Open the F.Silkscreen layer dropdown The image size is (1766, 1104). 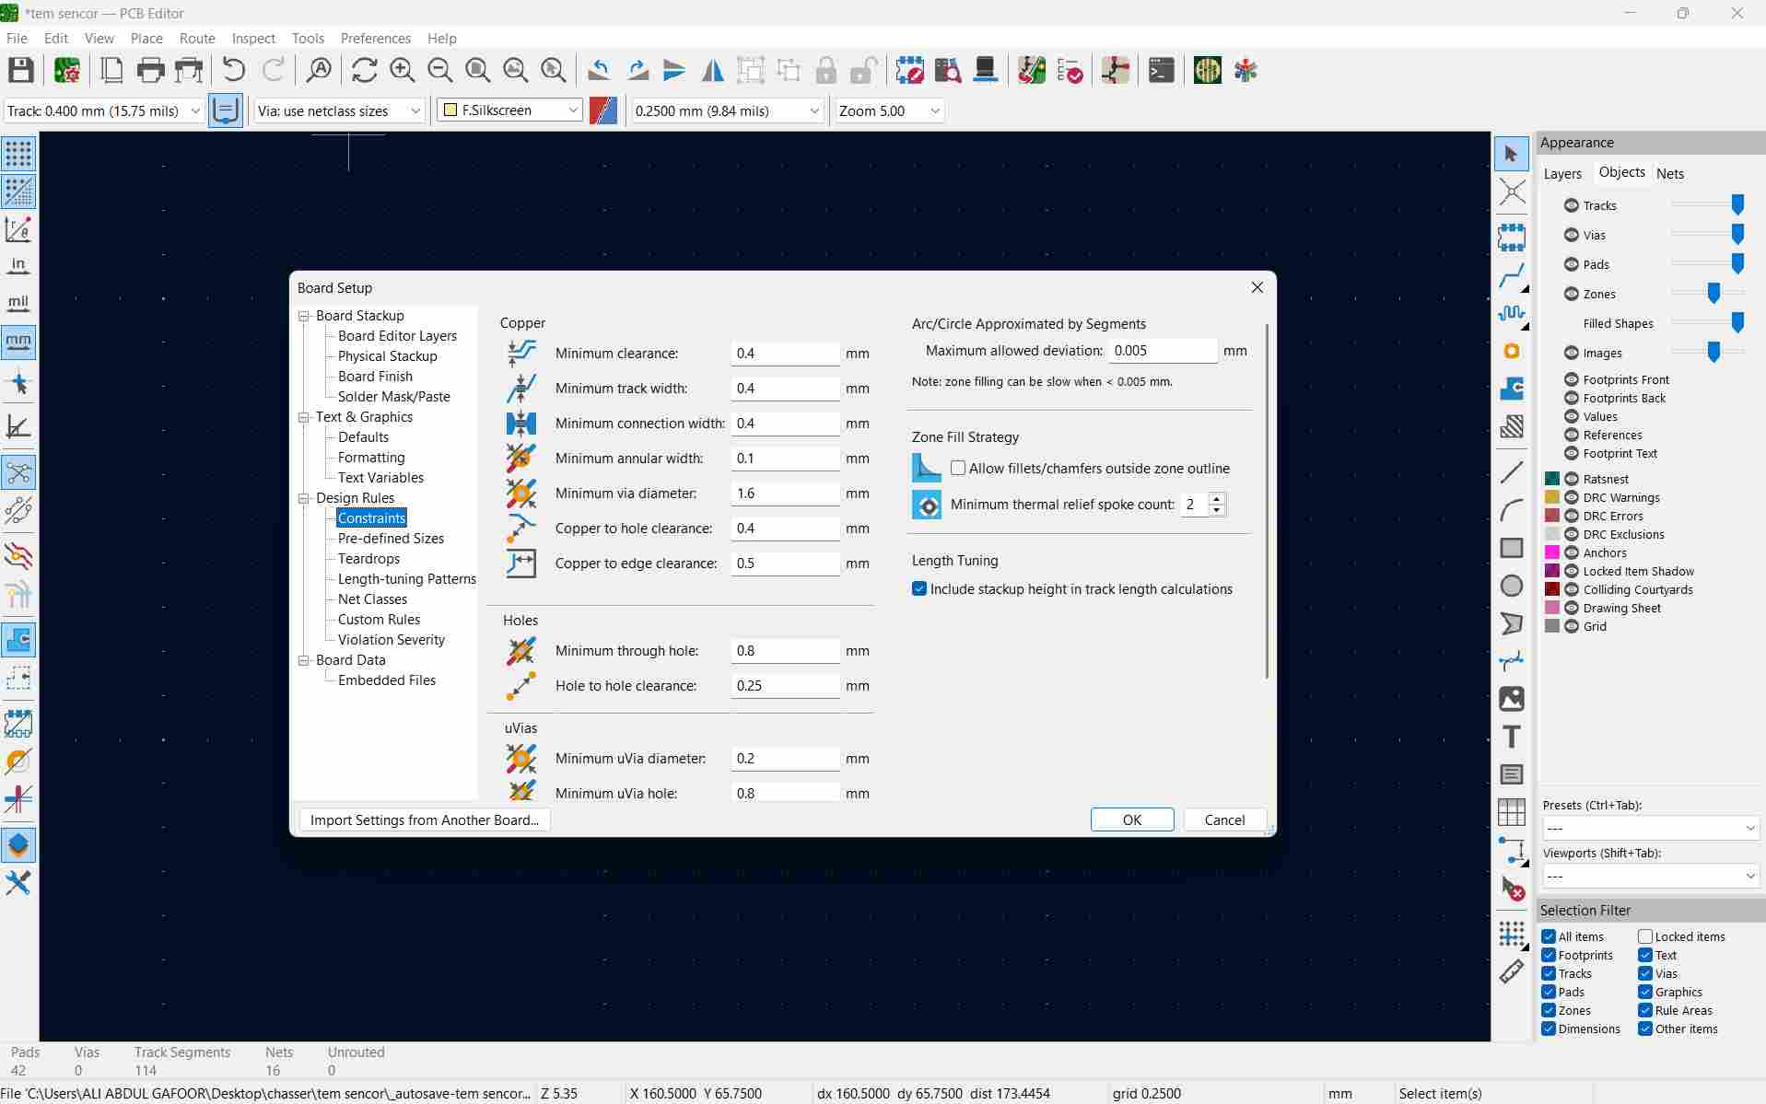[509, 110]
